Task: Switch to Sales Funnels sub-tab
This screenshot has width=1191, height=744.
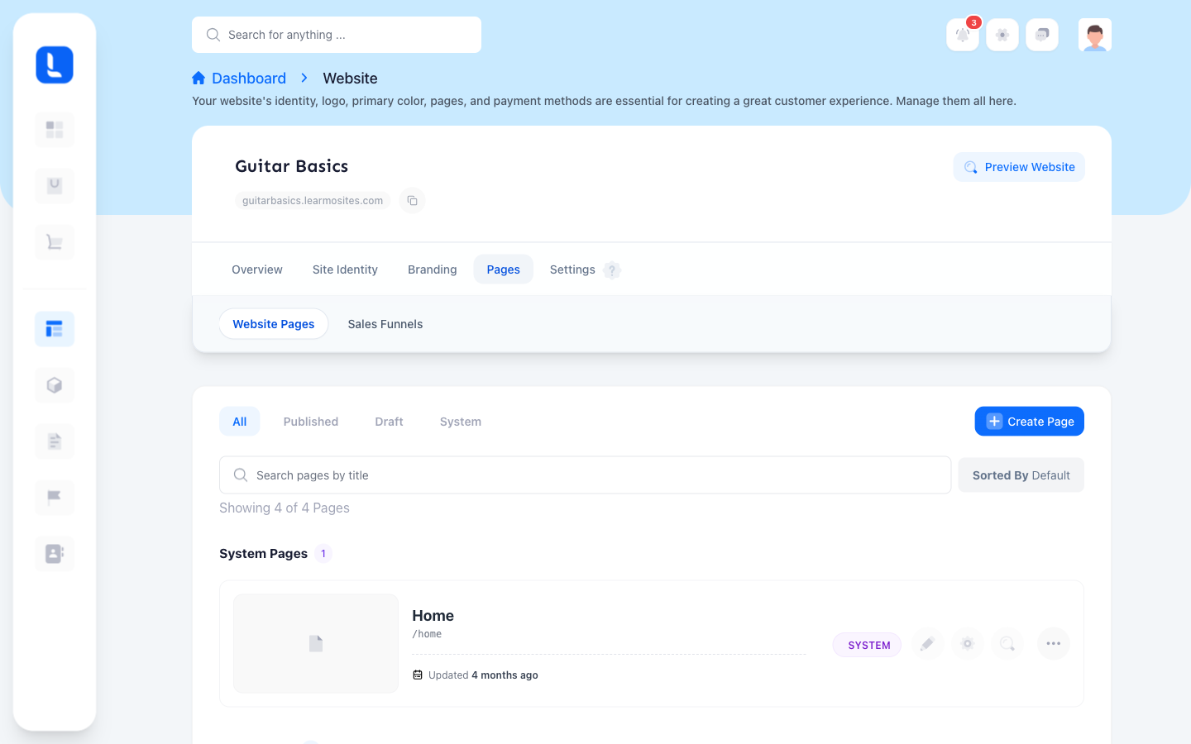Action: [x=385, y=324]
